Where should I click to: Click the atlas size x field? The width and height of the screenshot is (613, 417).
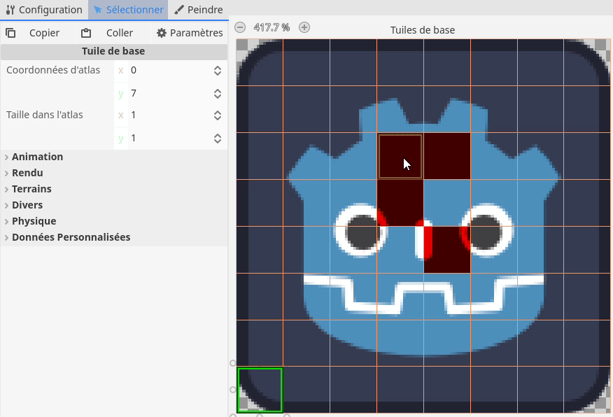click(171, 115)
